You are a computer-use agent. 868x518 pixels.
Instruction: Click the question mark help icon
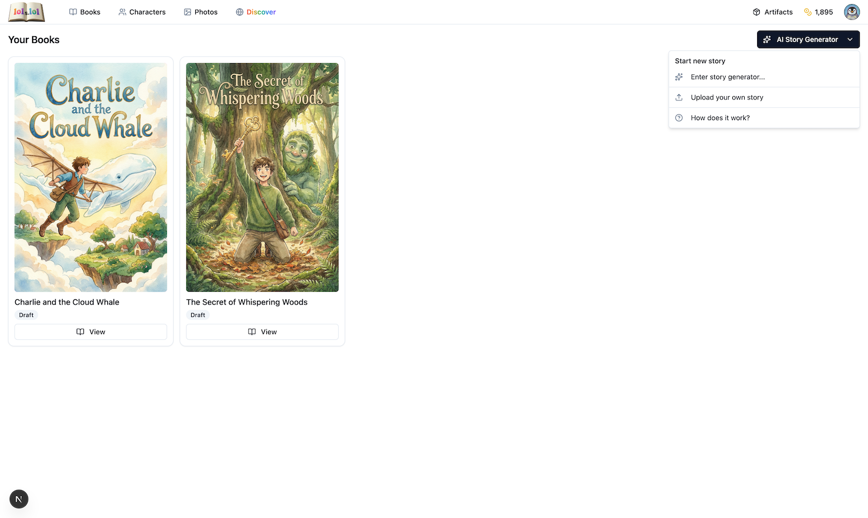click(679, 118)
